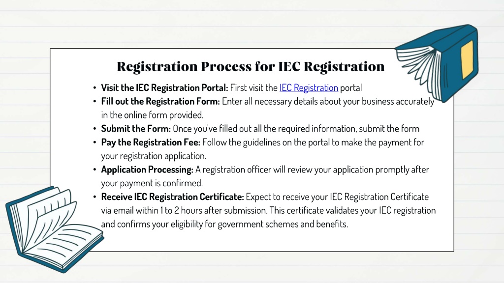Click the open book illustration
The image size is (504, 283).
point(54,229)
